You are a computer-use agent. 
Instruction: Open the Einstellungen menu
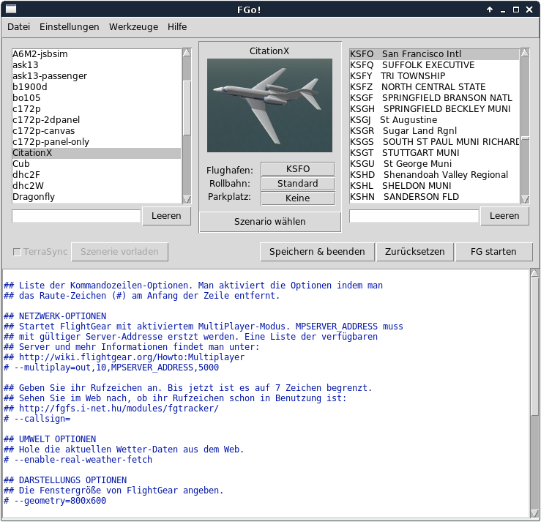coord(70,27)
